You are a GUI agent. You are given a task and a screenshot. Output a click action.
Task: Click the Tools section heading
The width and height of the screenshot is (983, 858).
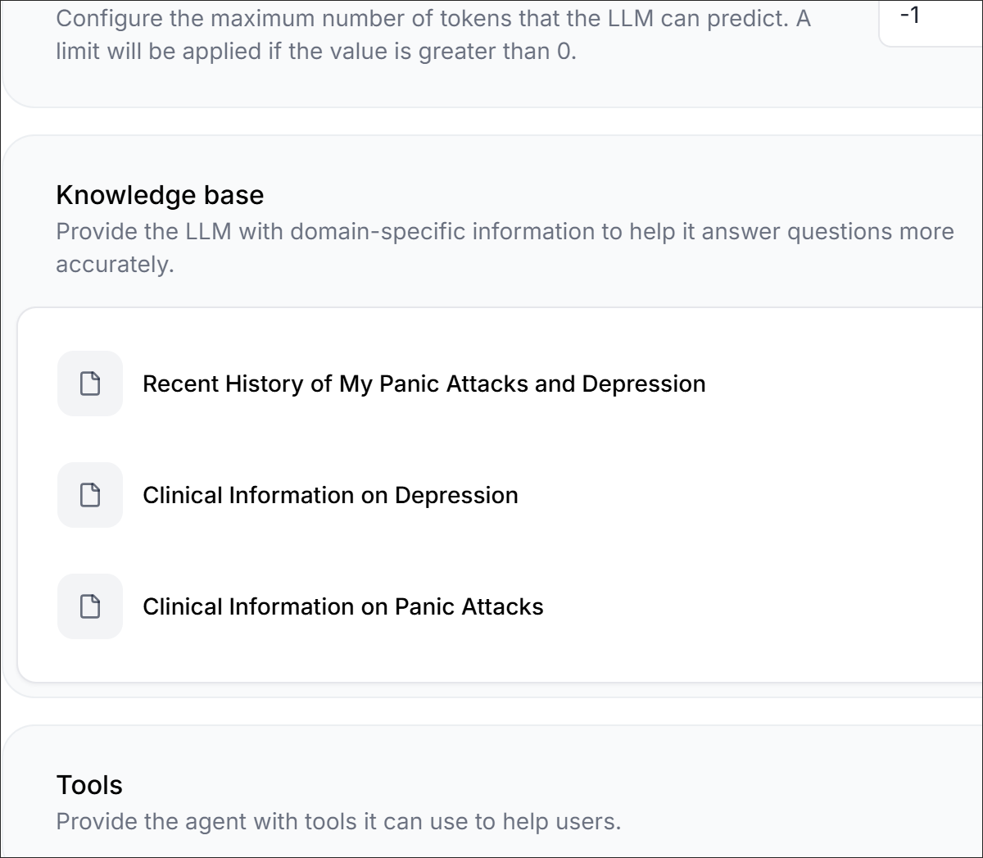89,785
